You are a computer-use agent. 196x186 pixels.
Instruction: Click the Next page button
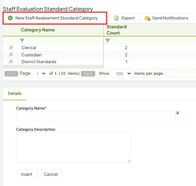88,74
